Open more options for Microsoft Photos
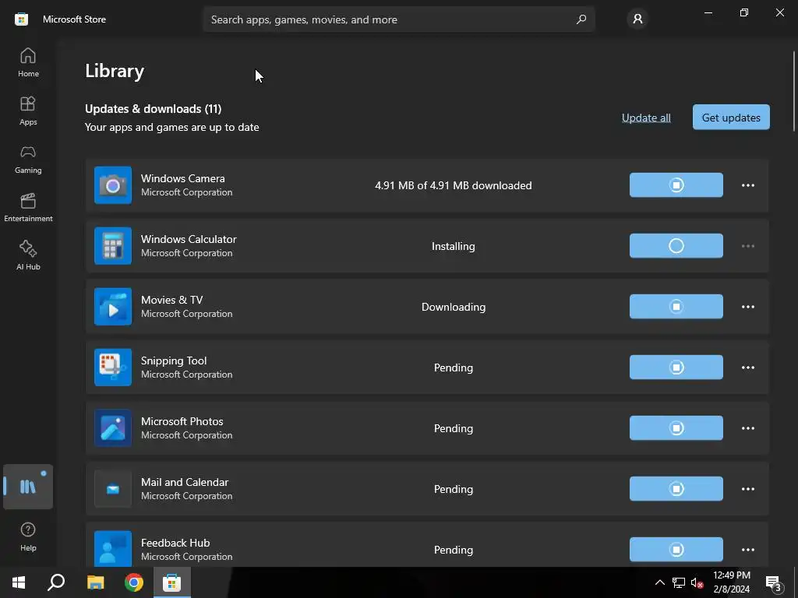Viewport: 798px width, 598px height. point(747,428)
